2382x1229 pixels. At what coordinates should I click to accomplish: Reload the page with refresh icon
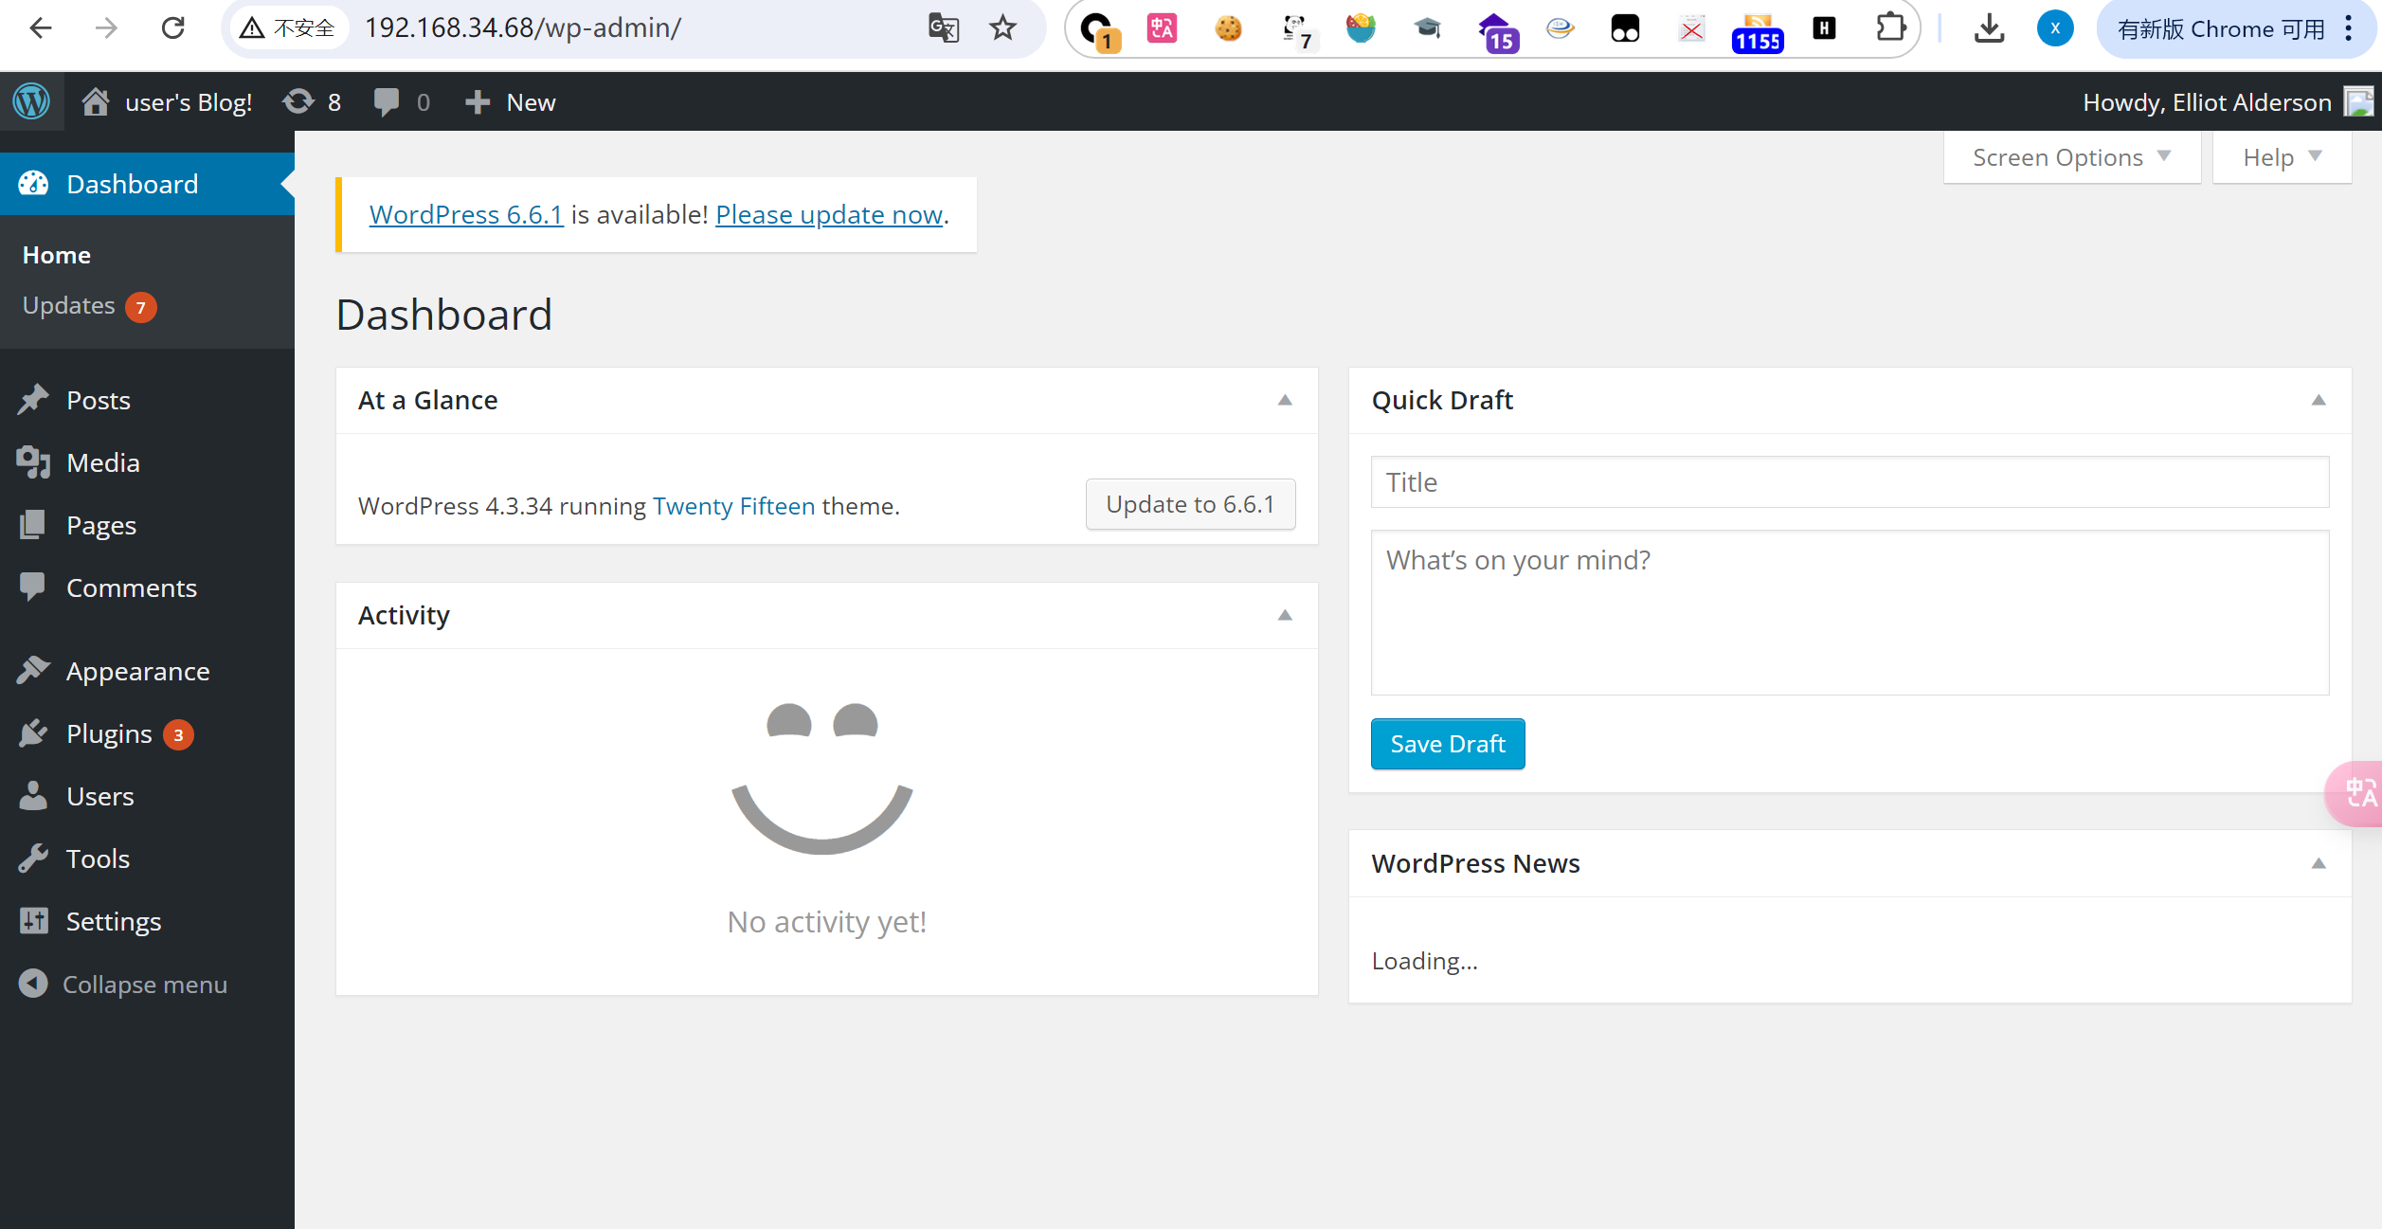click(x=172, y=28)
